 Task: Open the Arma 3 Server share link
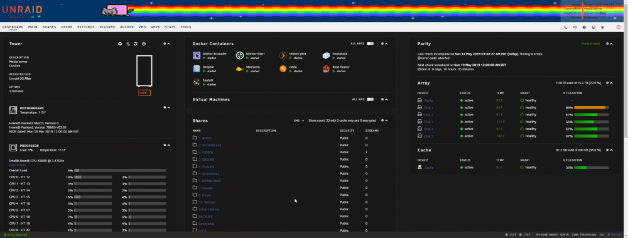point(209,209)
